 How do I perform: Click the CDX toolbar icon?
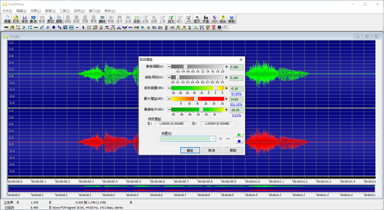tap(214, 19)
